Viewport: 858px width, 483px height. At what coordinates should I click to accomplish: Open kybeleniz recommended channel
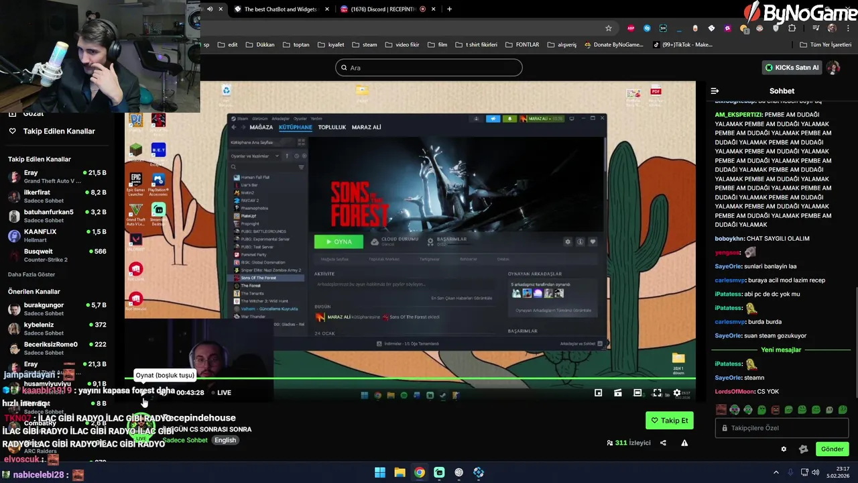[x=57, y=329]
